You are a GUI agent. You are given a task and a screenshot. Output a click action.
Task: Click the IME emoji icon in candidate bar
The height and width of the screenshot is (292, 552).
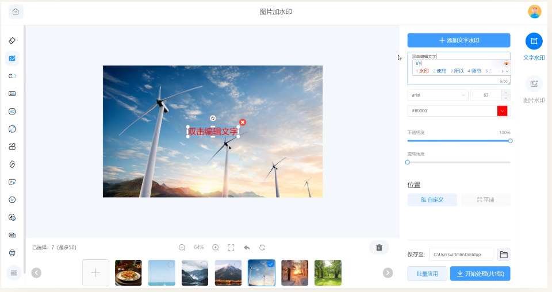coord(506,63)
